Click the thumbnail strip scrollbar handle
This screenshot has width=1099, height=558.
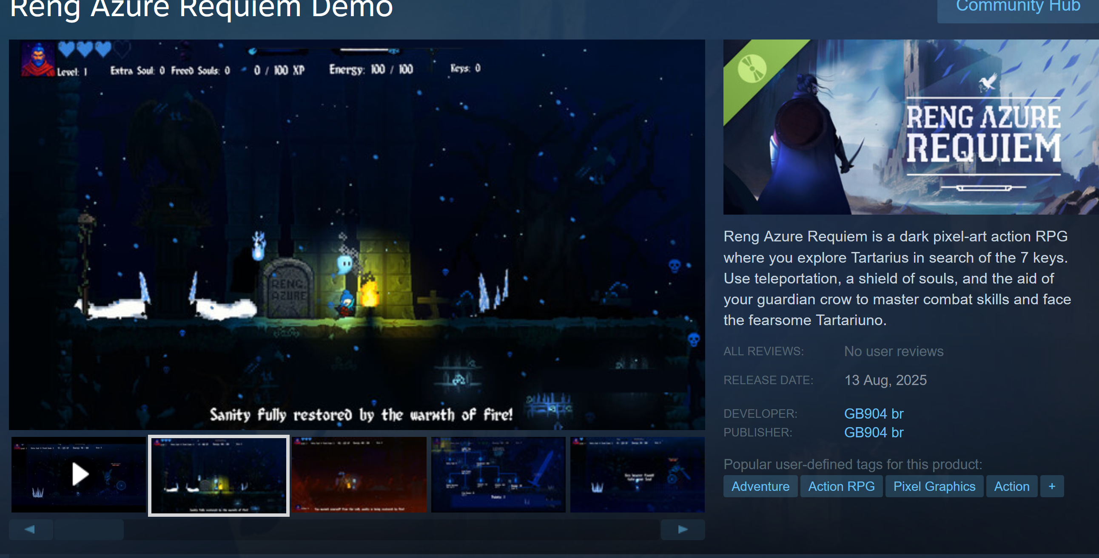[x=89, y=530]
